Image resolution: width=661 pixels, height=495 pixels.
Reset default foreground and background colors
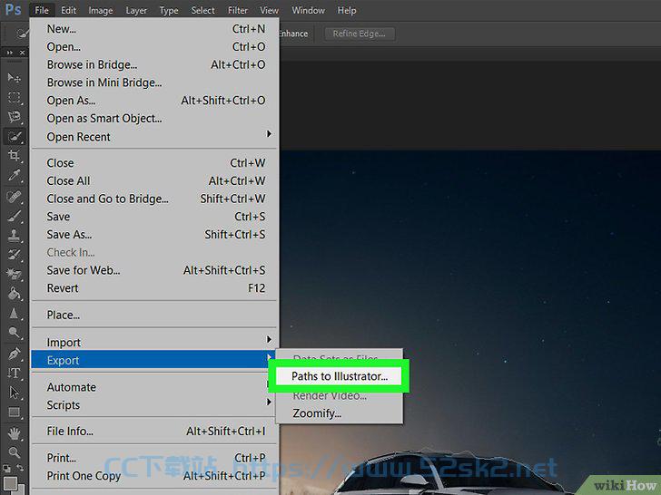point(6,468)
